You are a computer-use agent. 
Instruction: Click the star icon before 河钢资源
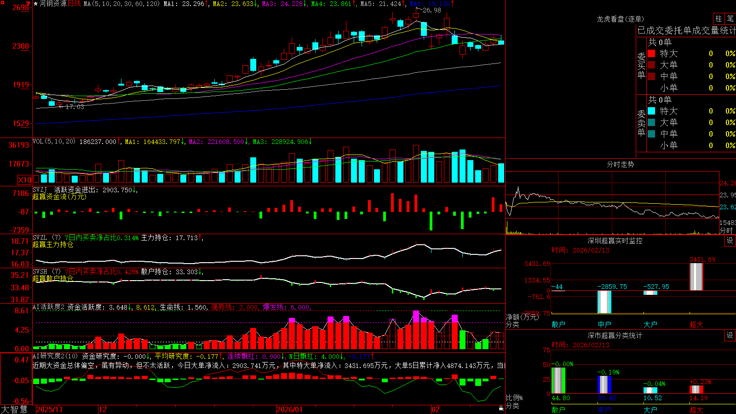[36, 4]
